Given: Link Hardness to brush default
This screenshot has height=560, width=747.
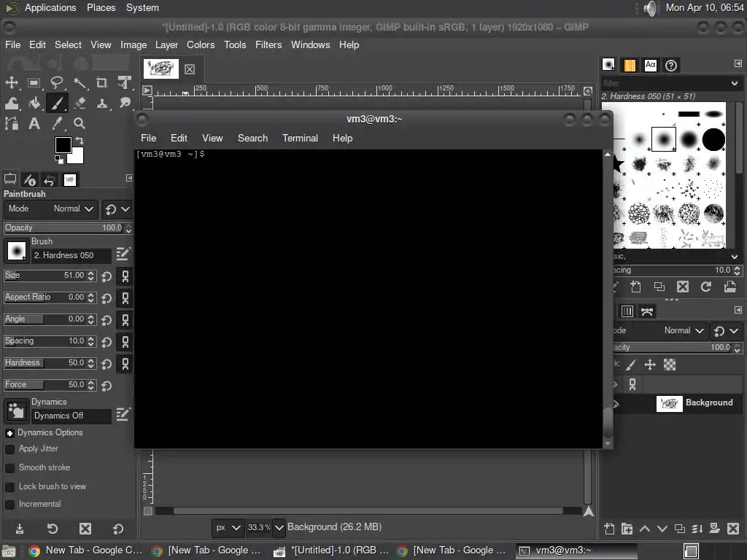Looking at the screenshot, I should (x=125, y=364).
